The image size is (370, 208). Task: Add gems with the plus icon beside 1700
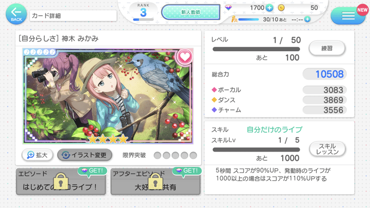[x=269, y=8]
